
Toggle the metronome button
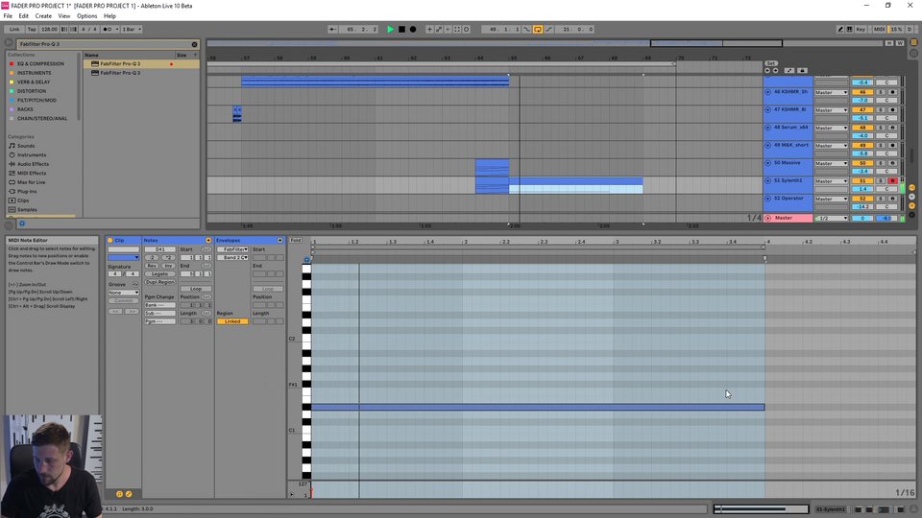[108, 29]
